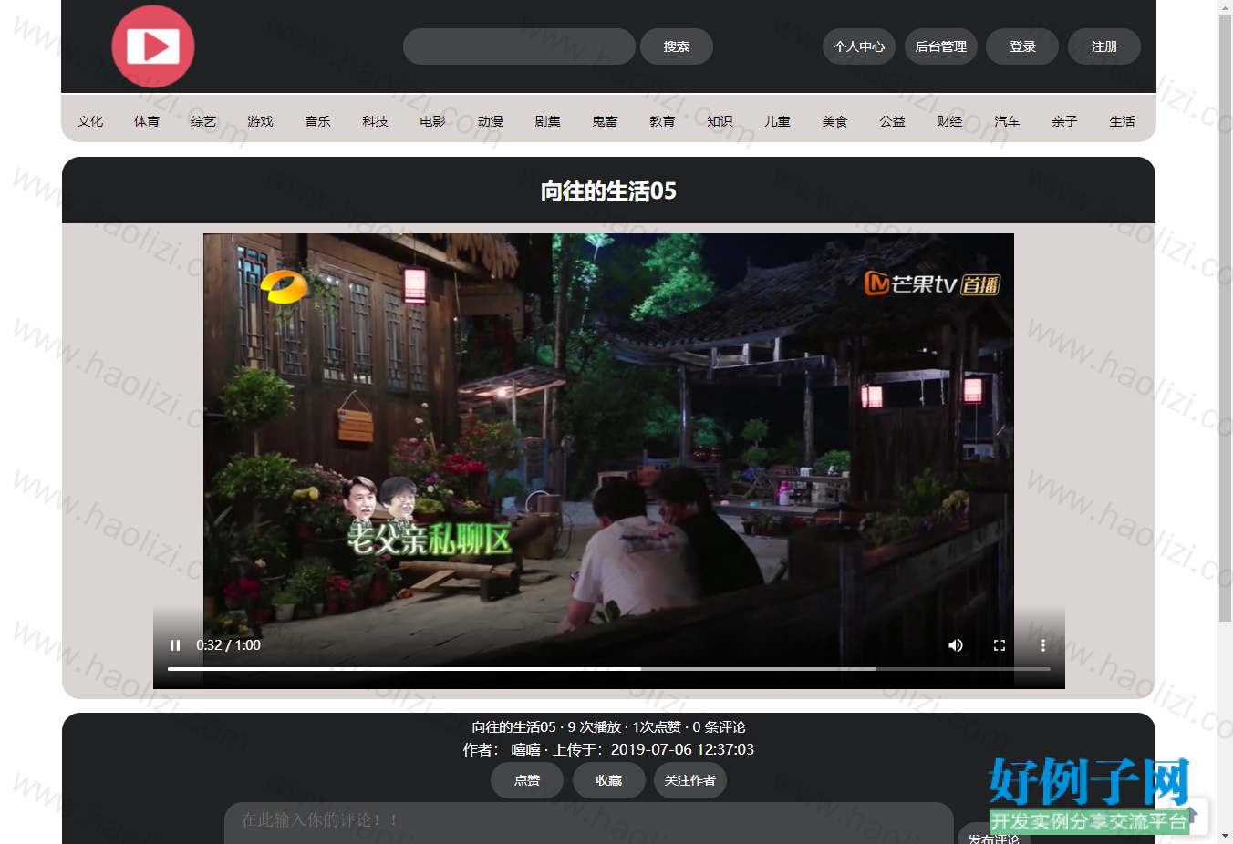Pause the video with the pause icon

pyautogui.click(x=175, y=645)
